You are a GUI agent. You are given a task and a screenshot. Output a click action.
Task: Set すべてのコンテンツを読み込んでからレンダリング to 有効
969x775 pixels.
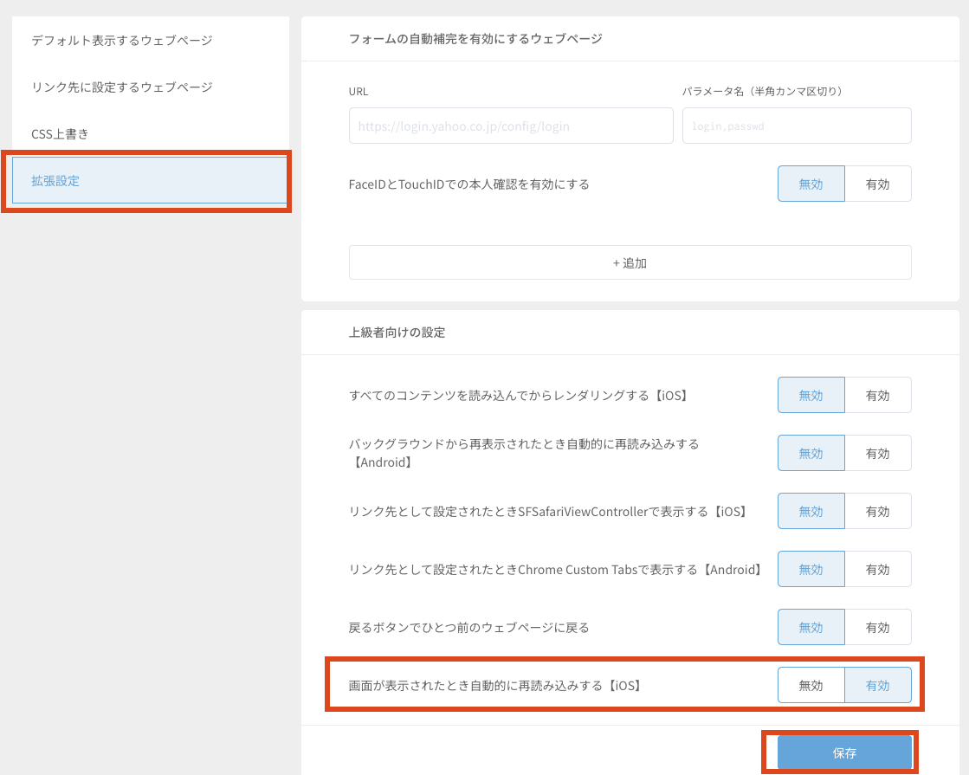point(877,396)
